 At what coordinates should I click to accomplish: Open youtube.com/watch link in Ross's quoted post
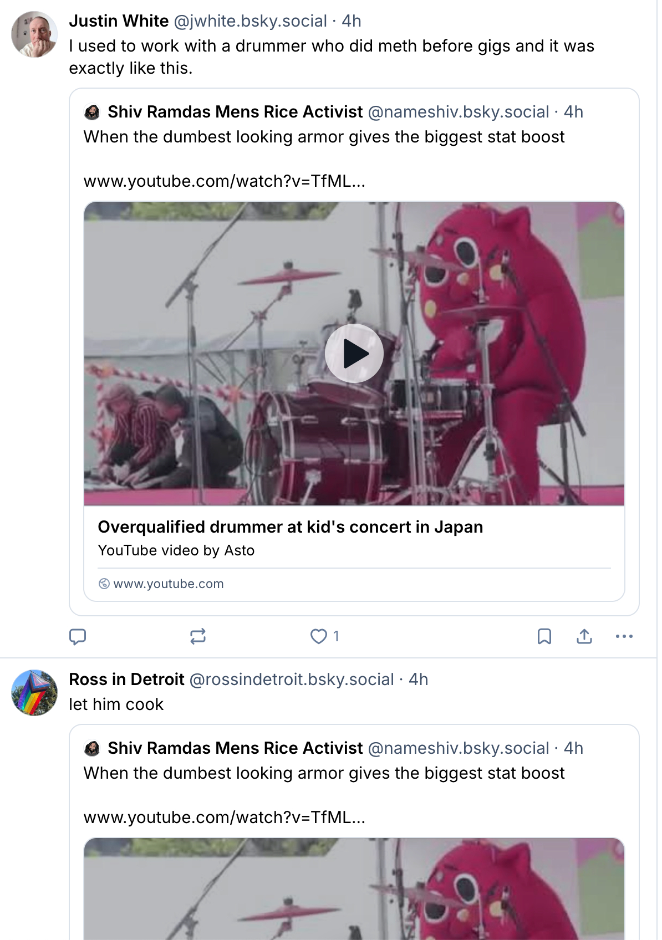tap(225, 818)
